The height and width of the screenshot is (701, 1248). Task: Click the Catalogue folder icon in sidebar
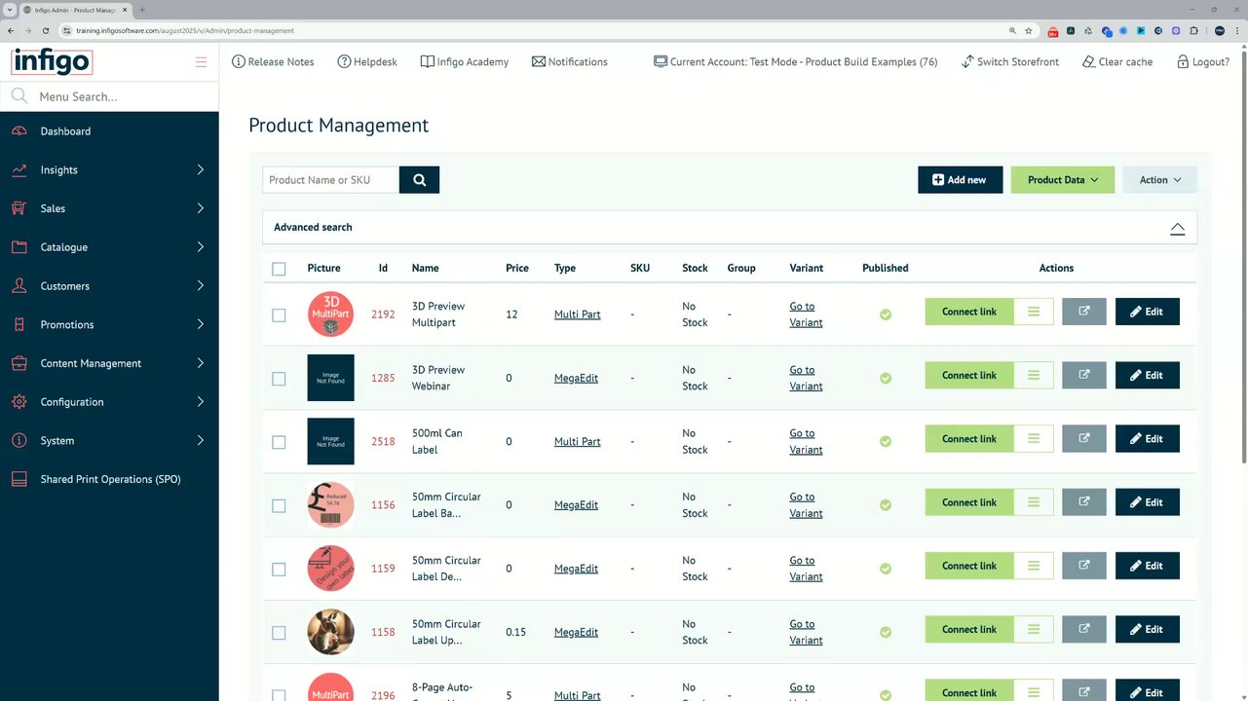[19, 247]
